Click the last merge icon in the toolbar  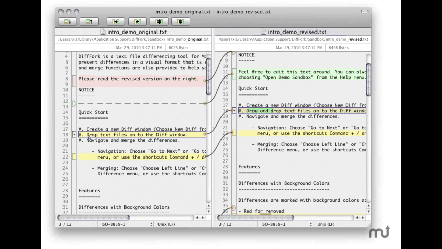180,21
